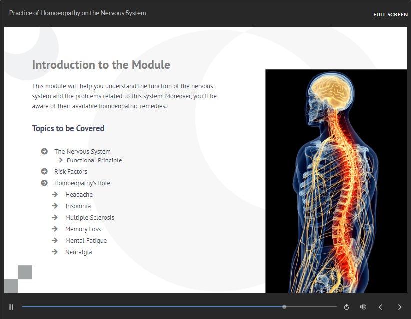This screenshot has width=411, height=319.
Task: Go to the previous slide arrow
Action: pos(380,307)
